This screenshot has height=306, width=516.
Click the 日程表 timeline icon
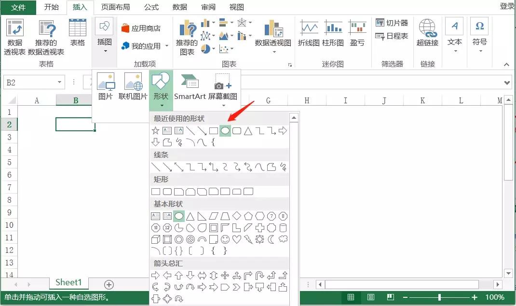pos(389,36)
